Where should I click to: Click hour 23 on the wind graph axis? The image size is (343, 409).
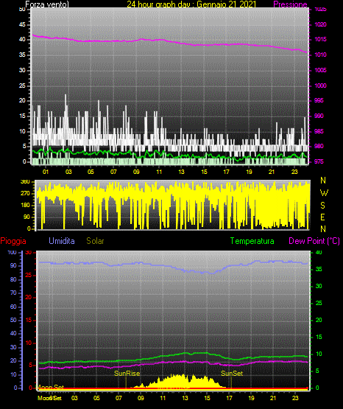pyautogui.click(x=294, y=172)
